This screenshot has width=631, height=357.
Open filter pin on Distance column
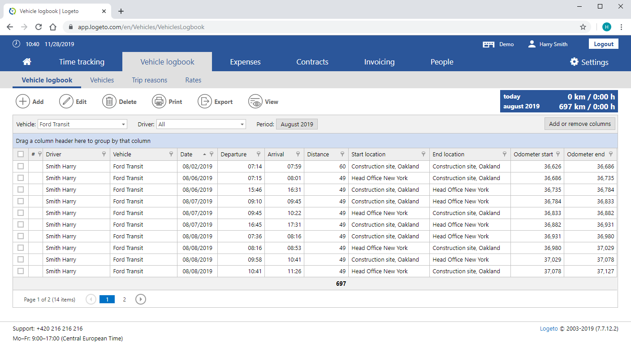click(x=342, y=154)
